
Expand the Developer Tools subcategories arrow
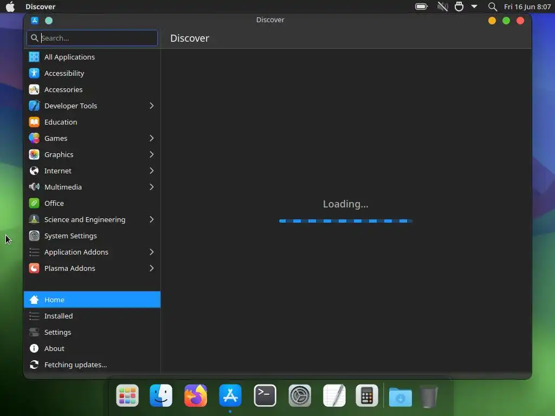coord(152,106)
